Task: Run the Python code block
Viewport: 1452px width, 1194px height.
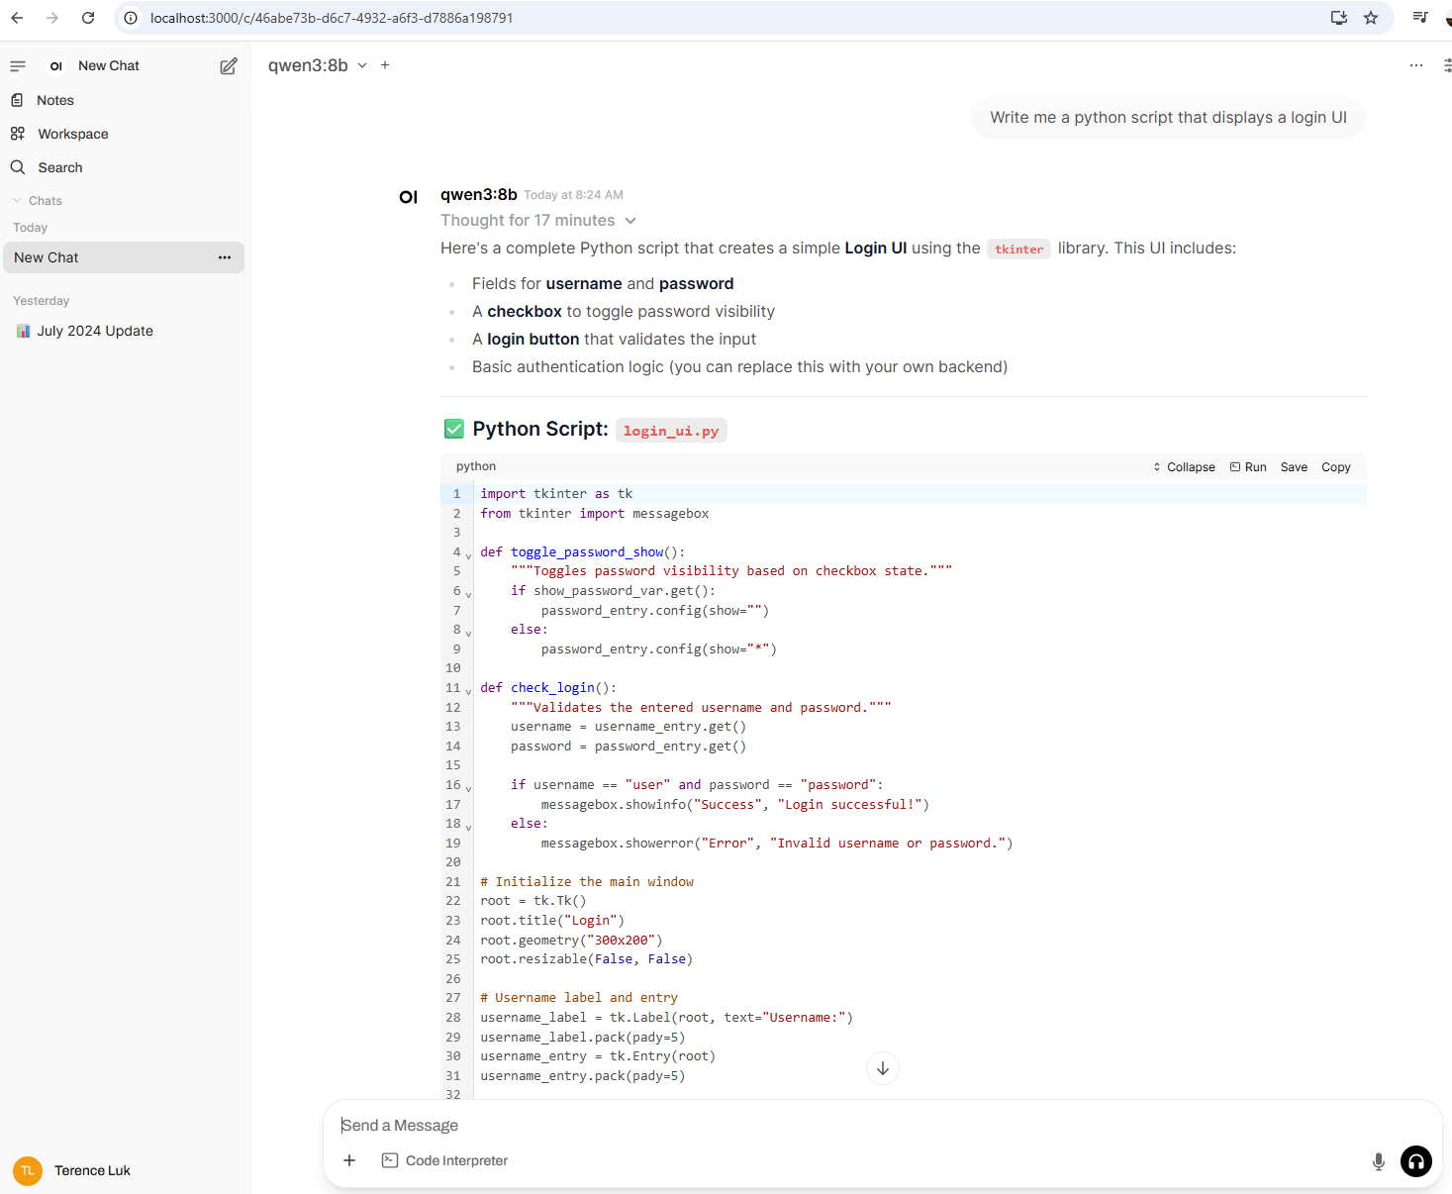Action: [x=1248, y=467]
